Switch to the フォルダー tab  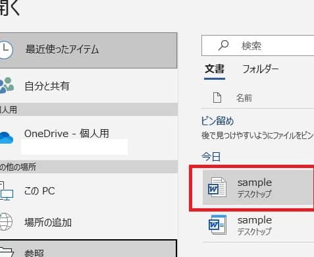tap(260, 69)
